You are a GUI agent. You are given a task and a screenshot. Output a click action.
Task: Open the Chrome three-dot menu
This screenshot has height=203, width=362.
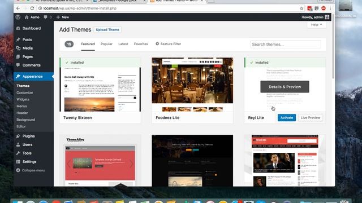pos(330,8)
